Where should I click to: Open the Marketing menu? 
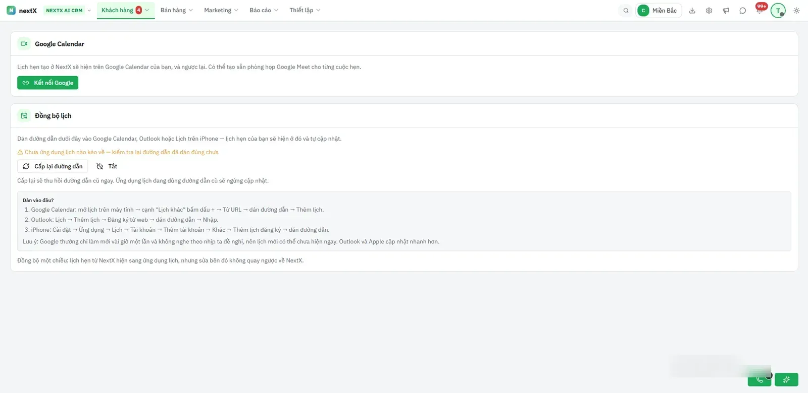(221, 10)
